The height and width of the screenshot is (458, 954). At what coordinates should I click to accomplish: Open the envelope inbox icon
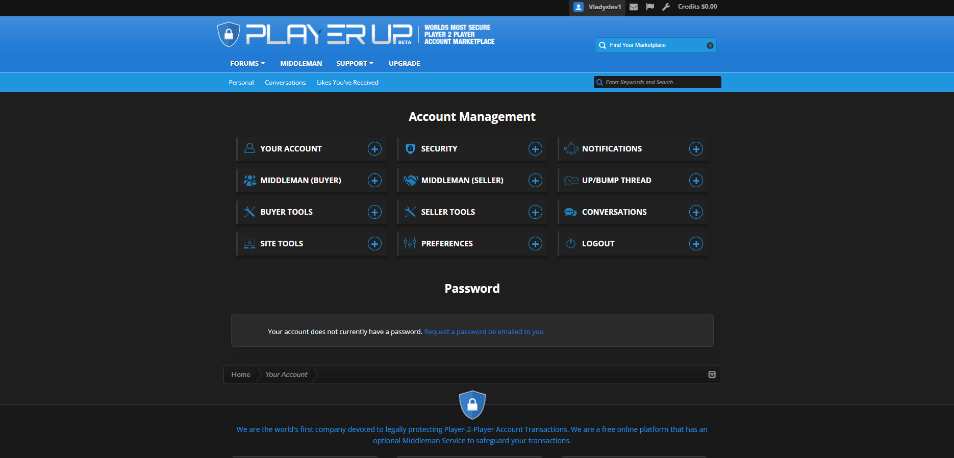(634, 7)
